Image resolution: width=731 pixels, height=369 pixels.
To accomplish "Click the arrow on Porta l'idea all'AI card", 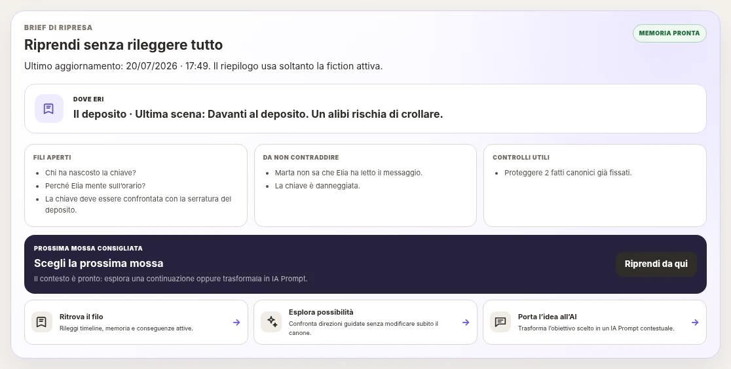I will click(695, 323).
